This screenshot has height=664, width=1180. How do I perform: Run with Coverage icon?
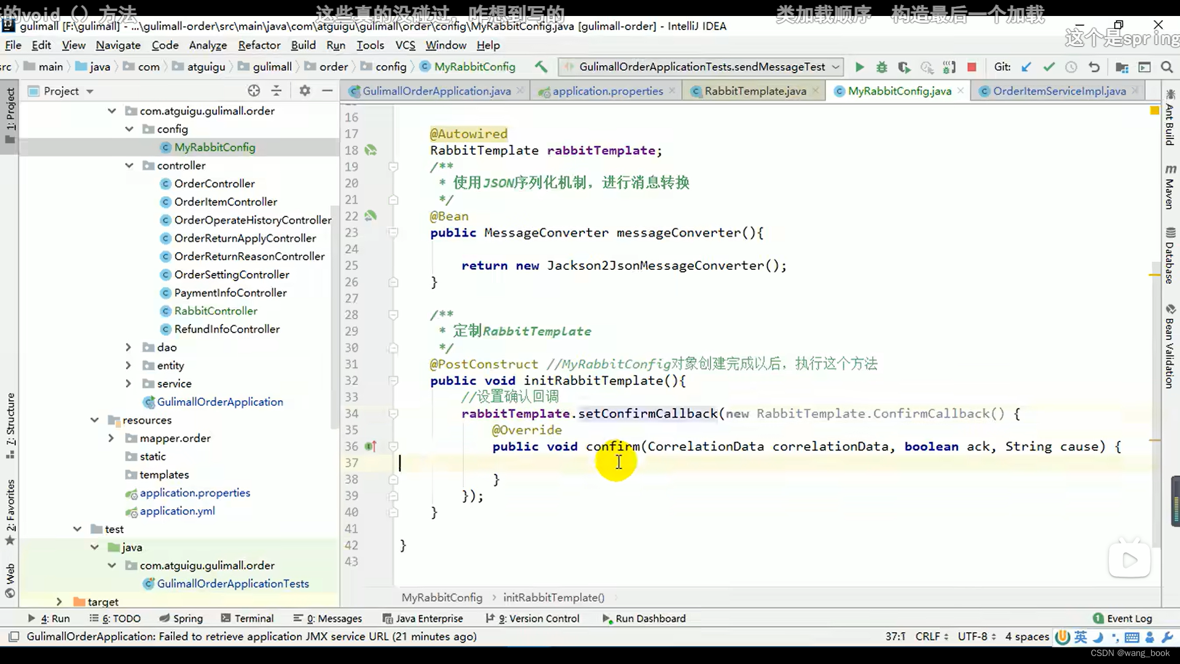(x=903, y=67)
